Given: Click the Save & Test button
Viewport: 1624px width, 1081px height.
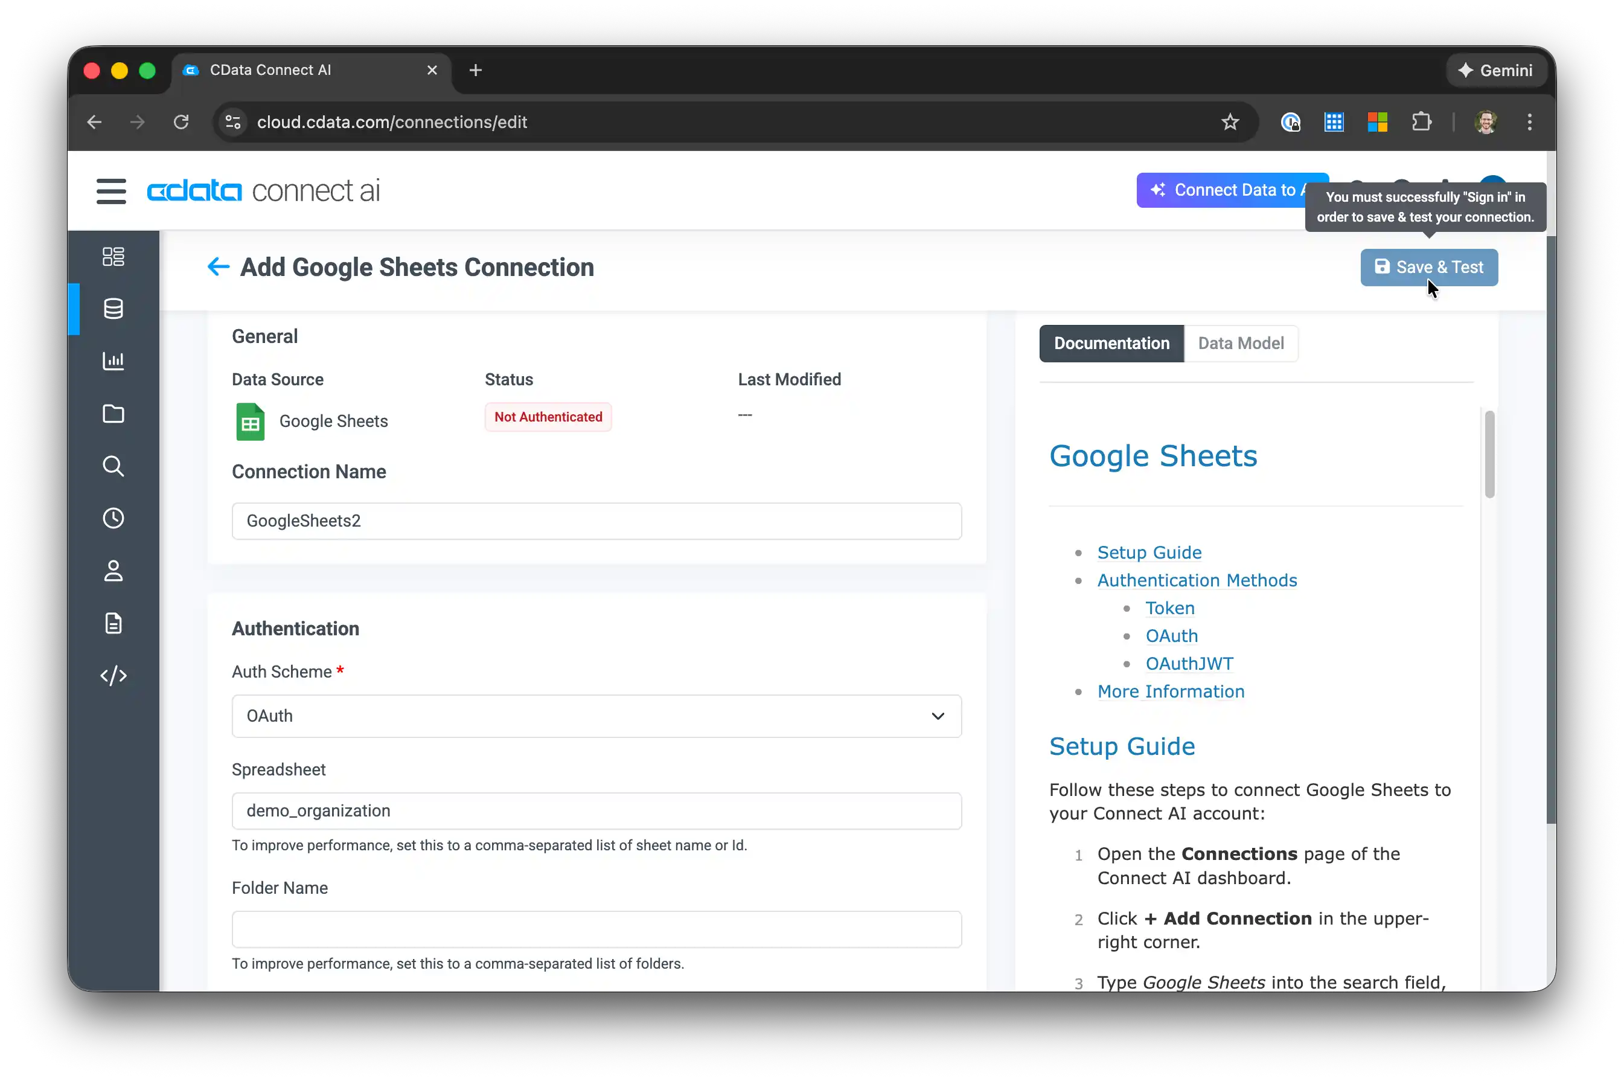Looking at the screenshot, I should (x=1428, y=268).
